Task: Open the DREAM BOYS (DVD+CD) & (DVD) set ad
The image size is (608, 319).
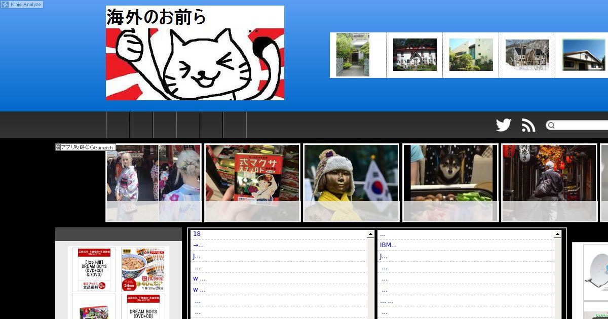Action: pos(94,269)
